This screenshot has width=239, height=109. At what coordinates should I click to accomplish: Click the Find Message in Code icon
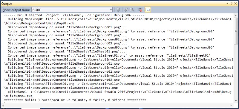pyautogui.click(x=118, y=10)
